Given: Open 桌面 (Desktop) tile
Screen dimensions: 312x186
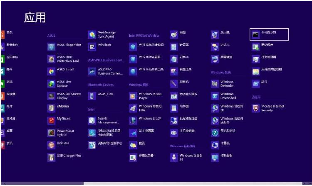Looking at the screenshot, I should (7, 133).
